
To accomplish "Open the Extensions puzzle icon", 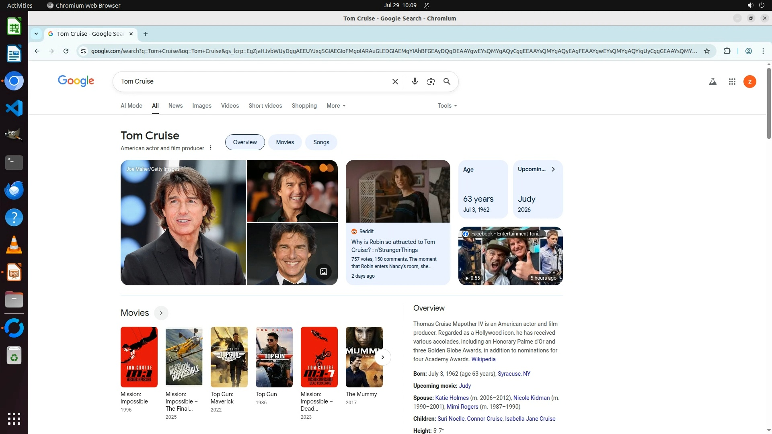I will click(x=727, y=51).
